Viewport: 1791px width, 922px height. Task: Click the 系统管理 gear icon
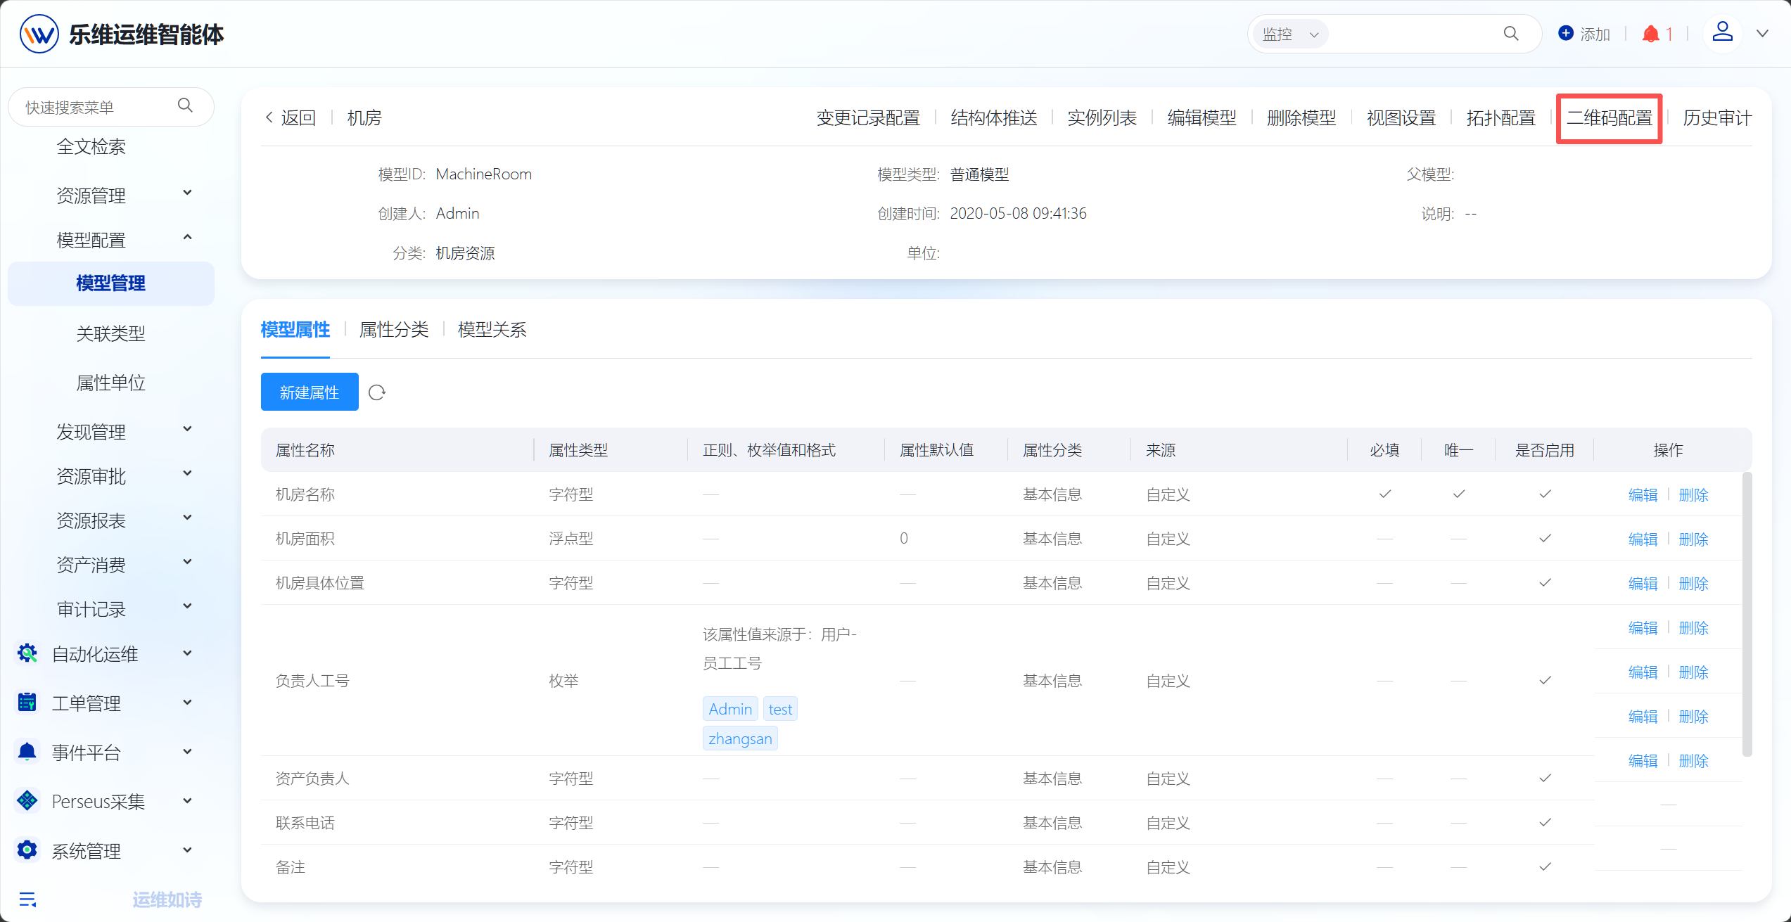coord(27,850)
